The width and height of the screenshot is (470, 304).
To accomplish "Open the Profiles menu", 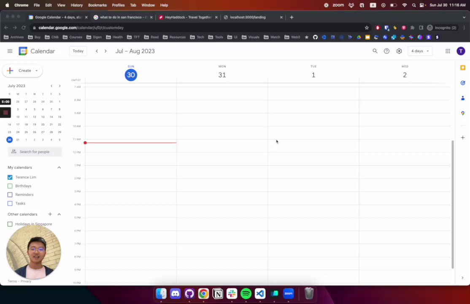I will pos(118,5).
